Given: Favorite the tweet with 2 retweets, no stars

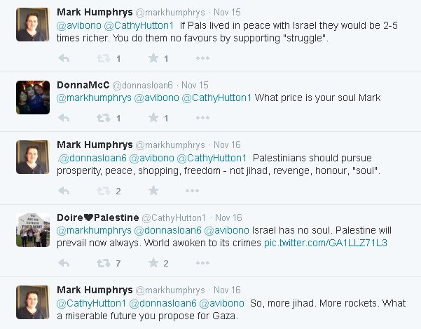Looking at the screenshot, I should [153, 191].
